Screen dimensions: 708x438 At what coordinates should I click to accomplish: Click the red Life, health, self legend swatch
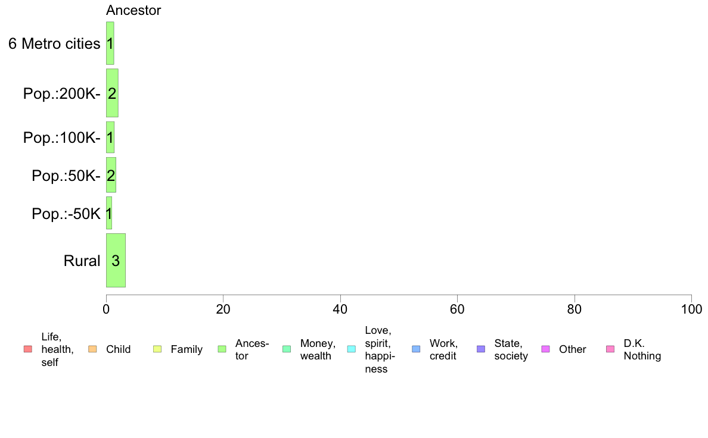point(28,349)
